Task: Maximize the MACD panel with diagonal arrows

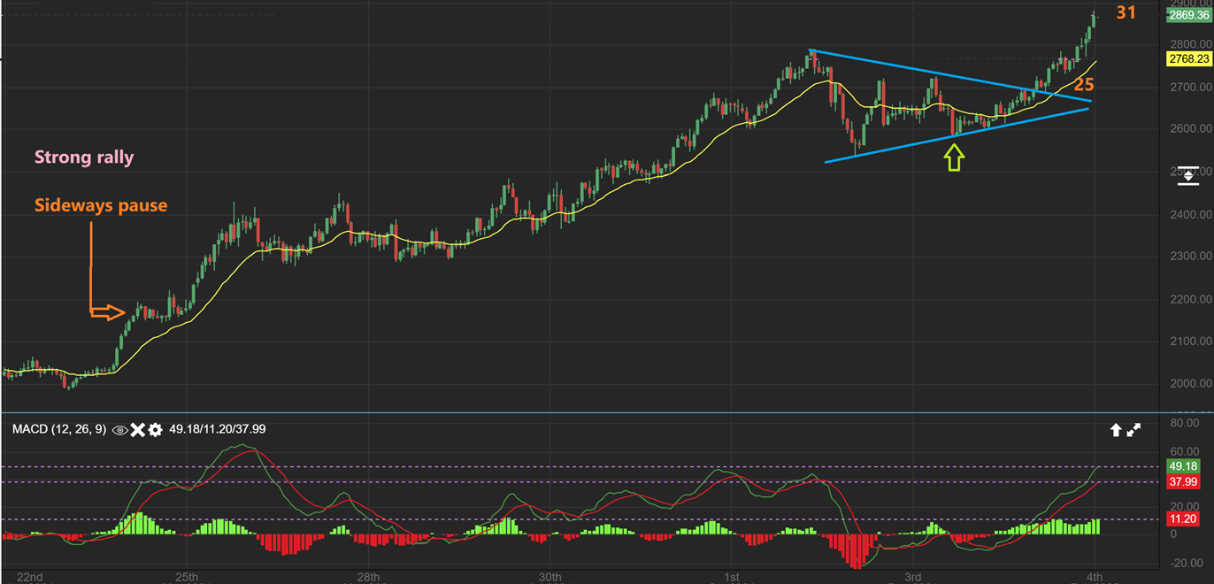Action: (1134, 430)
